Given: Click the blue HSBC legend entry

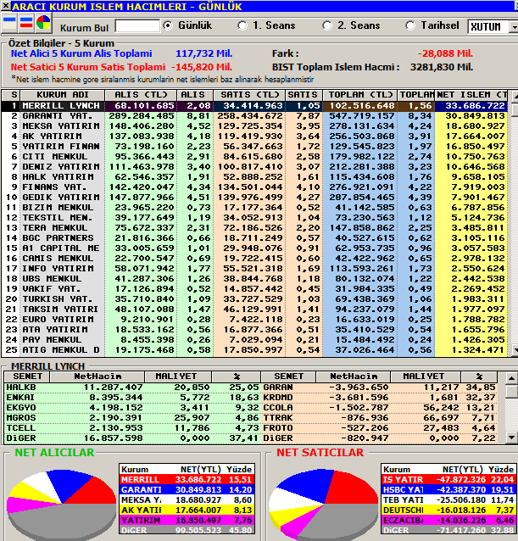Looking at the screenshot, I should coord(448,490).
